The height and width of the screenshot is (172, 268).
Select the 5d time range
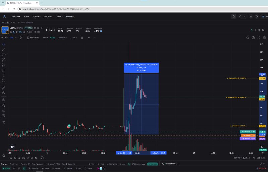32,158
